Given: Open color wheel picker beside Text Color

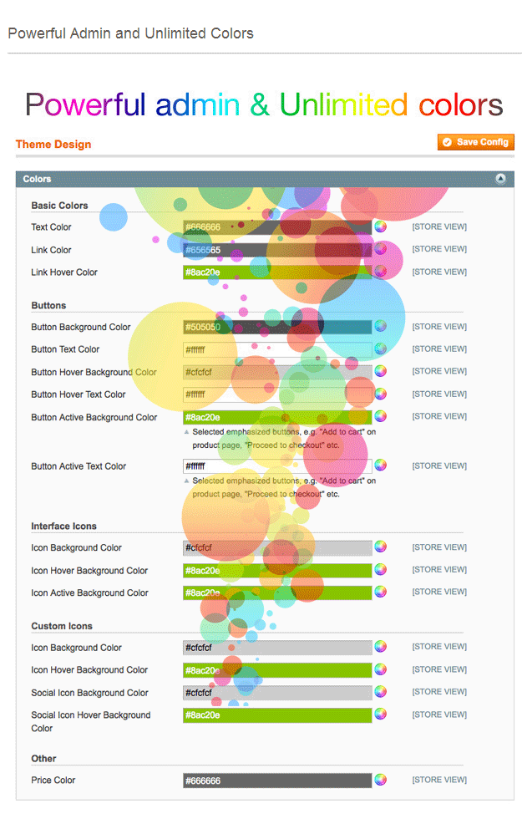Looking at the screenshot, I should [x=380, y=226].
